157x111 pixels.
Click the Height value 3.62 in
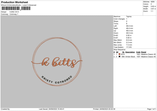[x=153, y=6]
